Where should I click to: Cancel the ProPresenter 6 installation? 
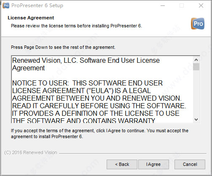[190, 164]
